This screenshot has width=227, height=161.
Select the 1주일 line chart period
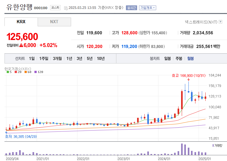44,58
